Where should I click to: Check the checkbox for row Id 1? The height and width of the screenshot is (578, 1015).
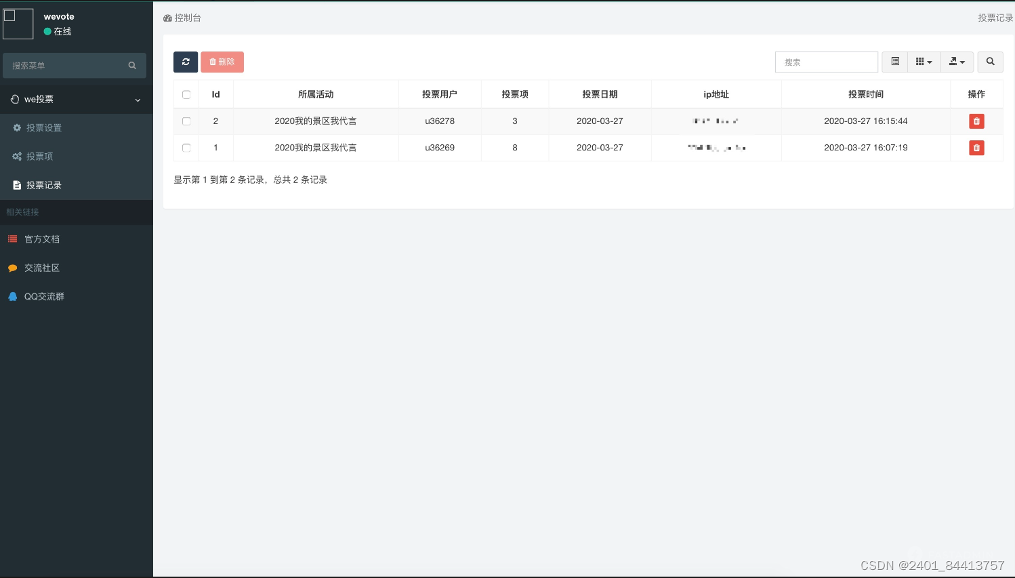click(186, 148)
